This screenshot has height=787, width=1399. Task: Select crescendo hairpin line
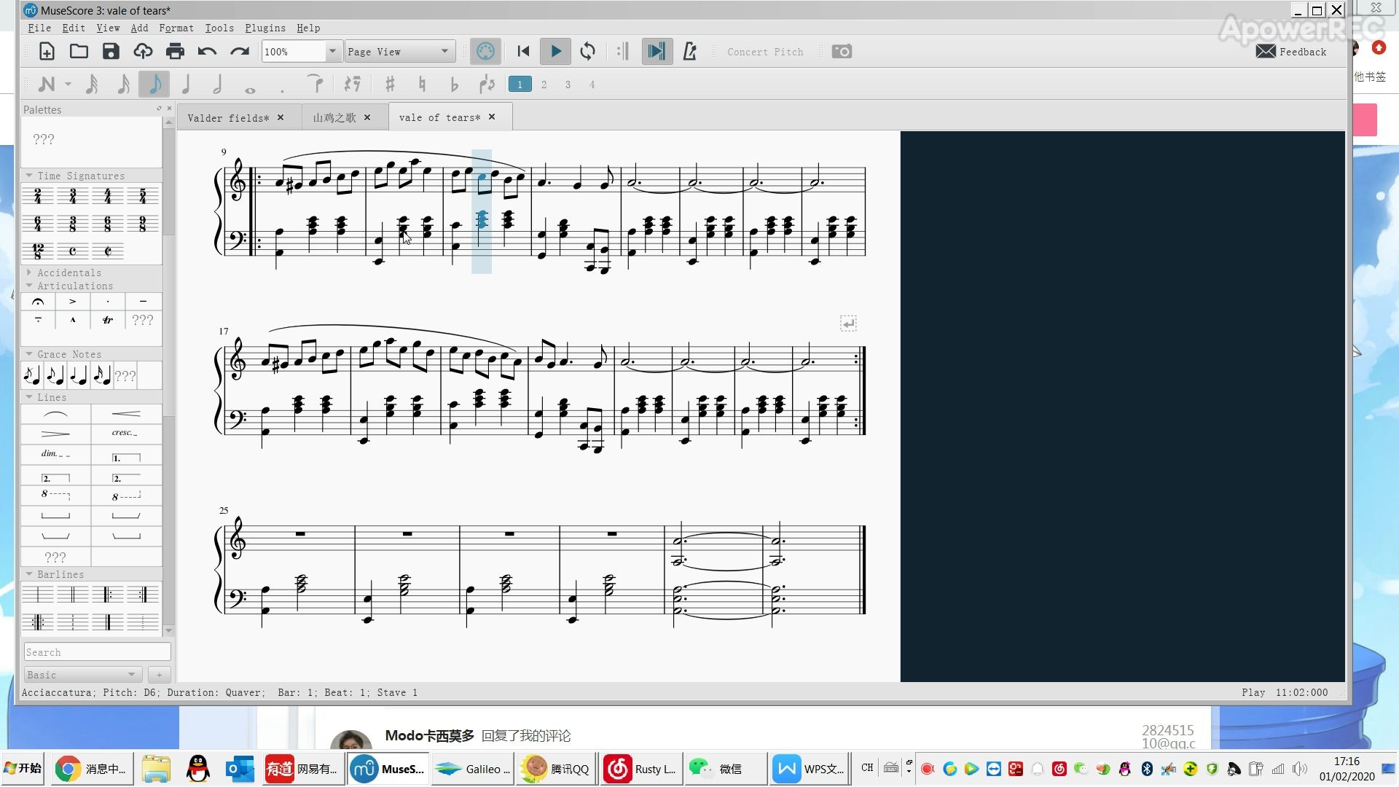[126, 414]
